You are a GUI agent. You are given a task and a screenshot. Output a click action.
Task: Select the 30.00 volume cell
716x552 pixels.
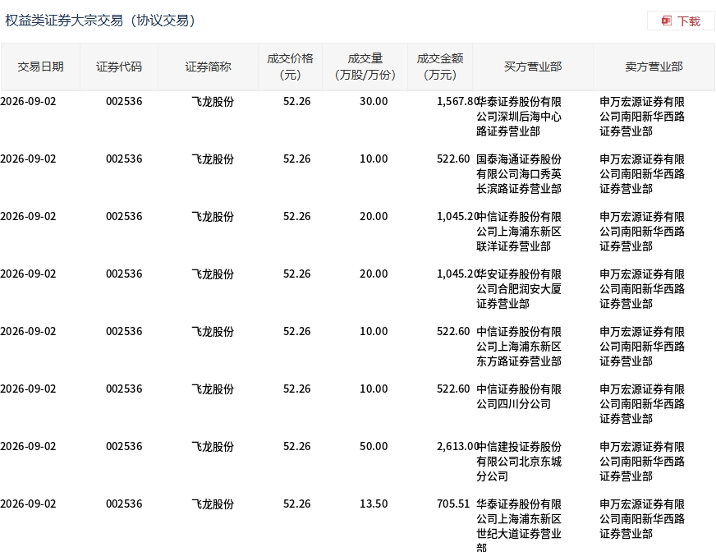pos(374,101)
